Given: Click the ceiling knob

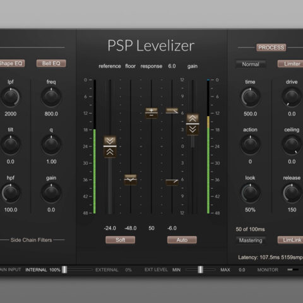Looking at the screenshot, I should click(x=292, y=145).
